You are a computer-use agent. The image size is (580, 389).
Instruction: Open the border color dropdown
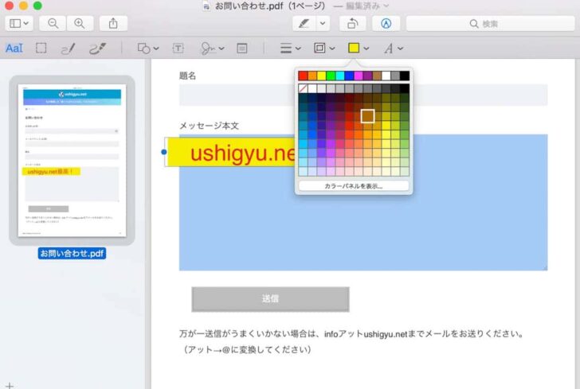pyautogui.click(x=324, y=48)
